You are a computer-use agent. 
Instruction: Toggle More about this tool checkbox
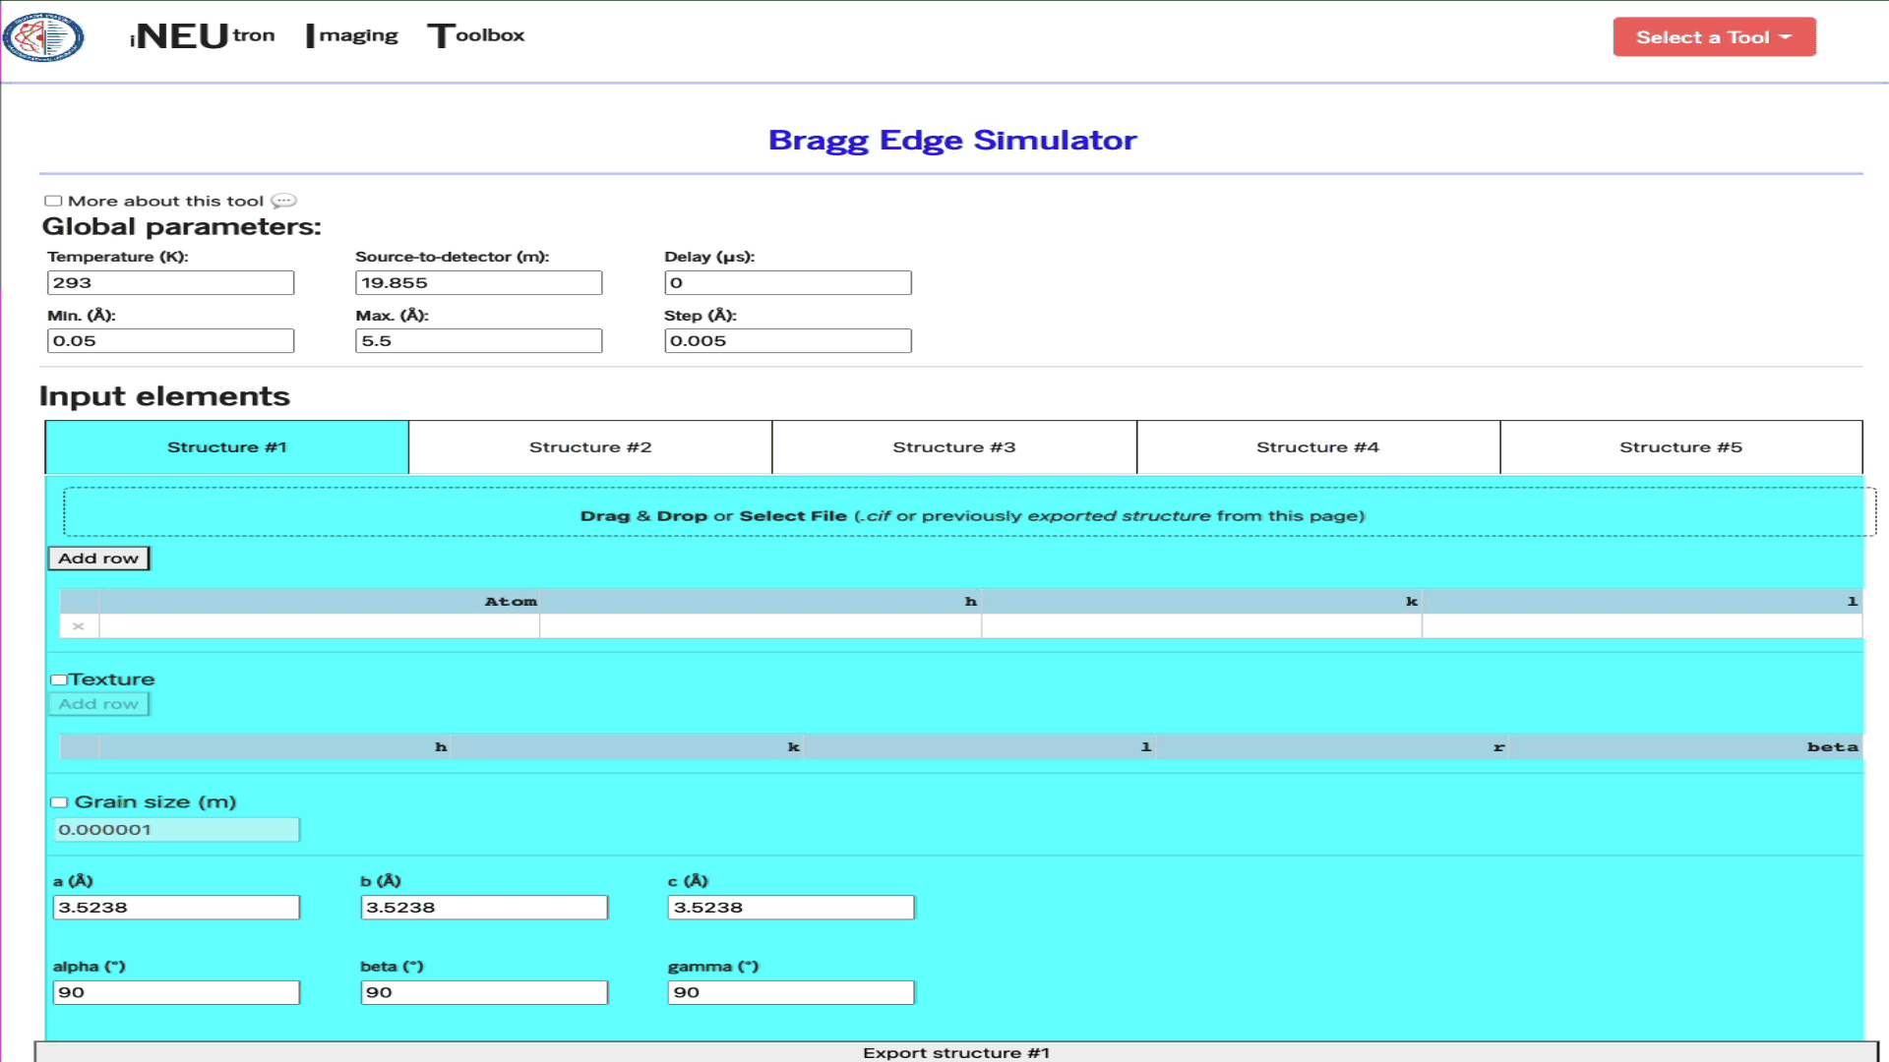(x=53, y=201)
